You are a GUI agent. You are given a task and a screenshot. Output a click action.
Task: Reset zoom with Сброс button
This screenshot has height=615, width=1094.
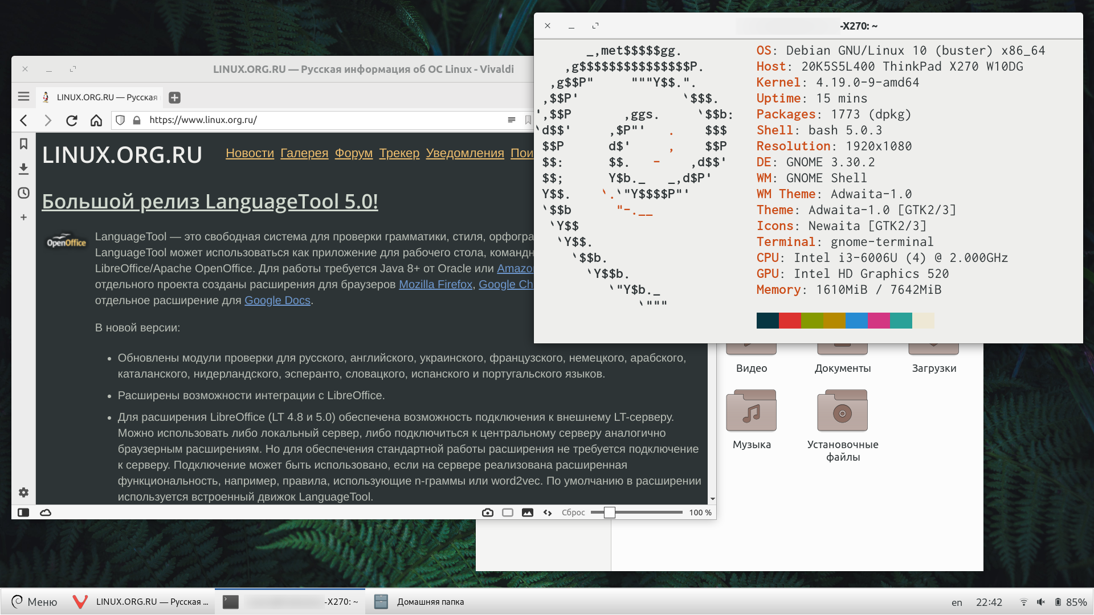click(x=573, y=512)
